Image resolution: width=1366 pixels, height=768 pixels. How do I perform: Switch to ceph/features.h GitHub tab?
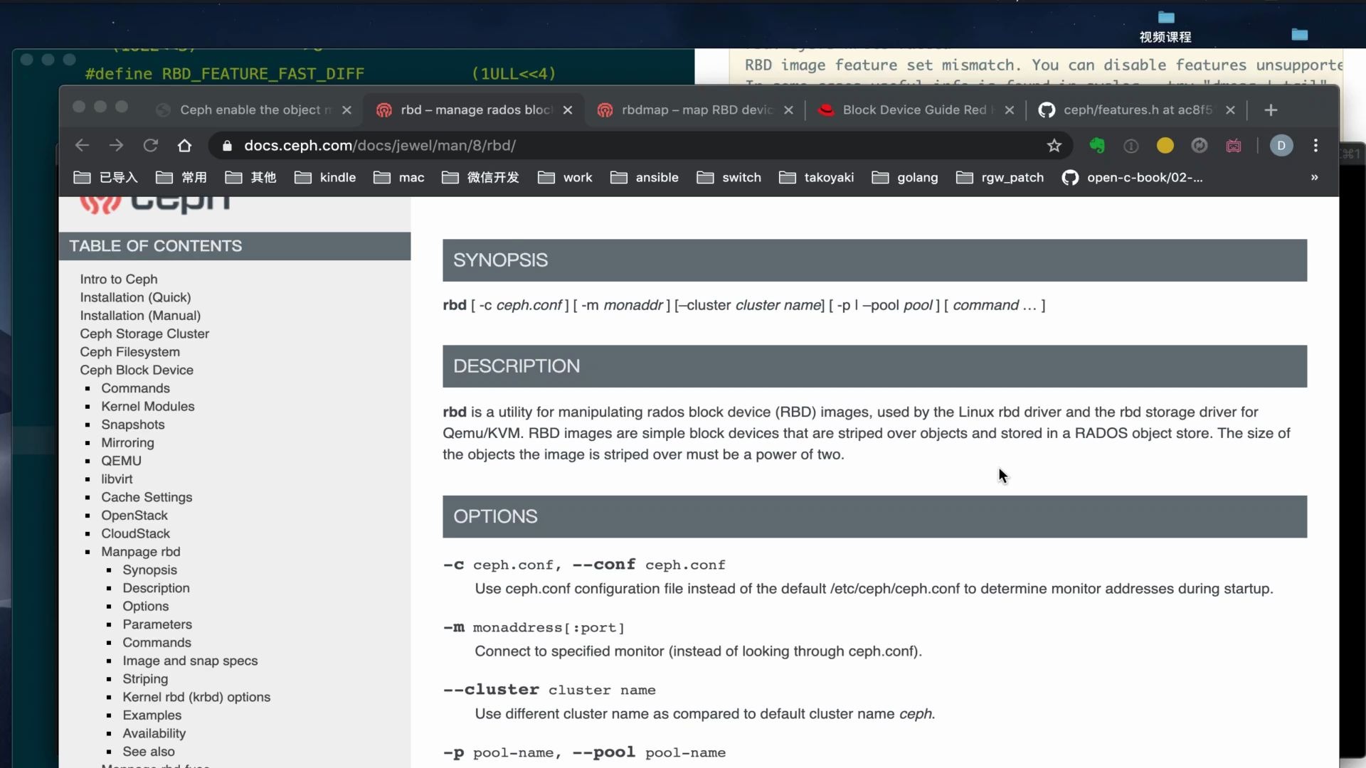point(1137,110)
